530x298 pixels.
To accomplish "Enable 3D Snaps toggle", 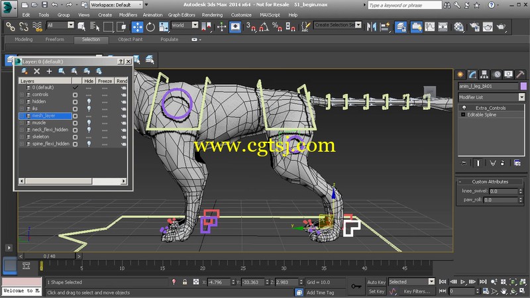I will point(251,26).
